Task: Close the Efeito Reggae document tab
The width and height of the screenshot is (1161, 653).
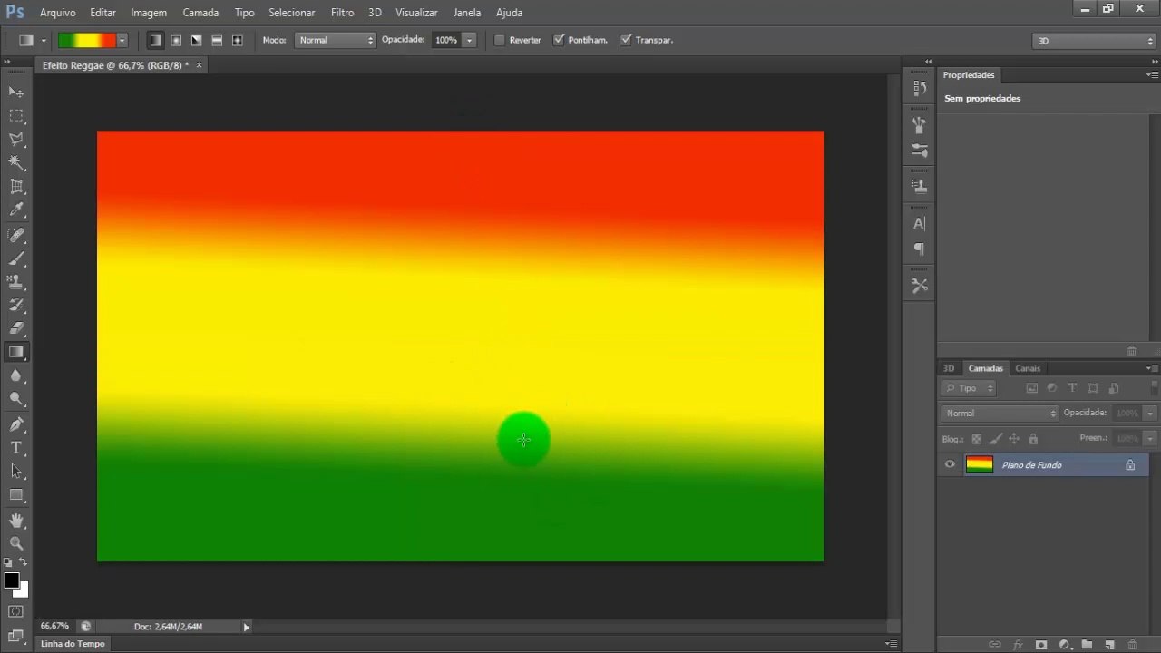Action: pyautogui.click(x=200, y=65)
